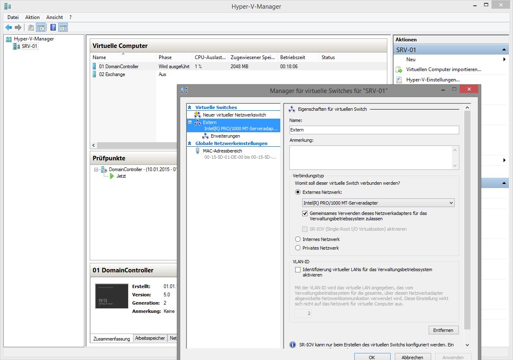Click the green Jetzt arrow icon

click(112, 176)
